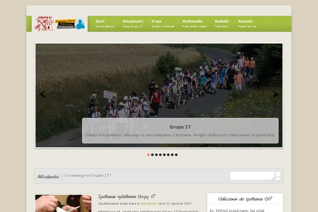This screenshot has height=212, width=318.
Task: Open the Aktualności category link in post meta
Action: click(149, 204)
